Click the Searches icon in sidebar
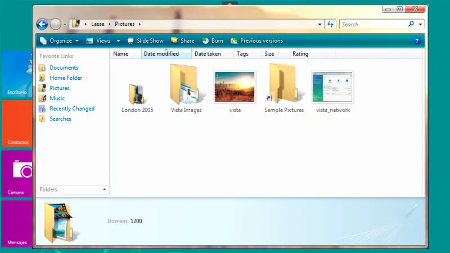Screen dimensions: 450x253 pyautogui.click(x=42, y=119)
